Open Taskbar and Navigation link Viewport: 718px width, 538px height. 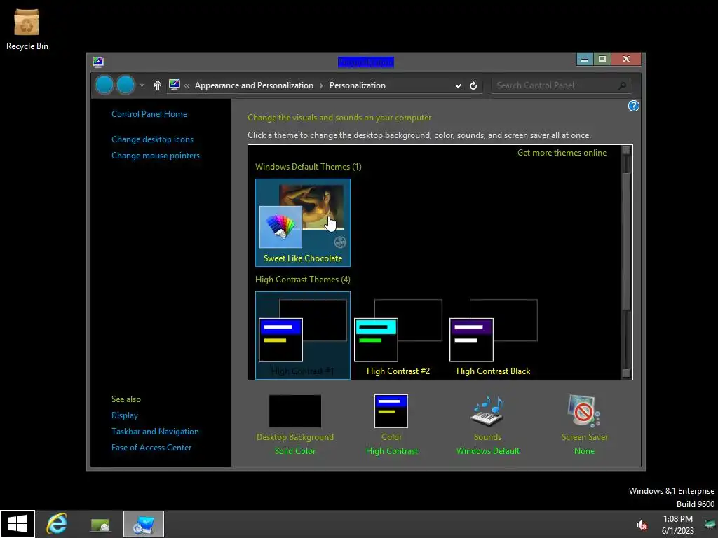(155, 432)
